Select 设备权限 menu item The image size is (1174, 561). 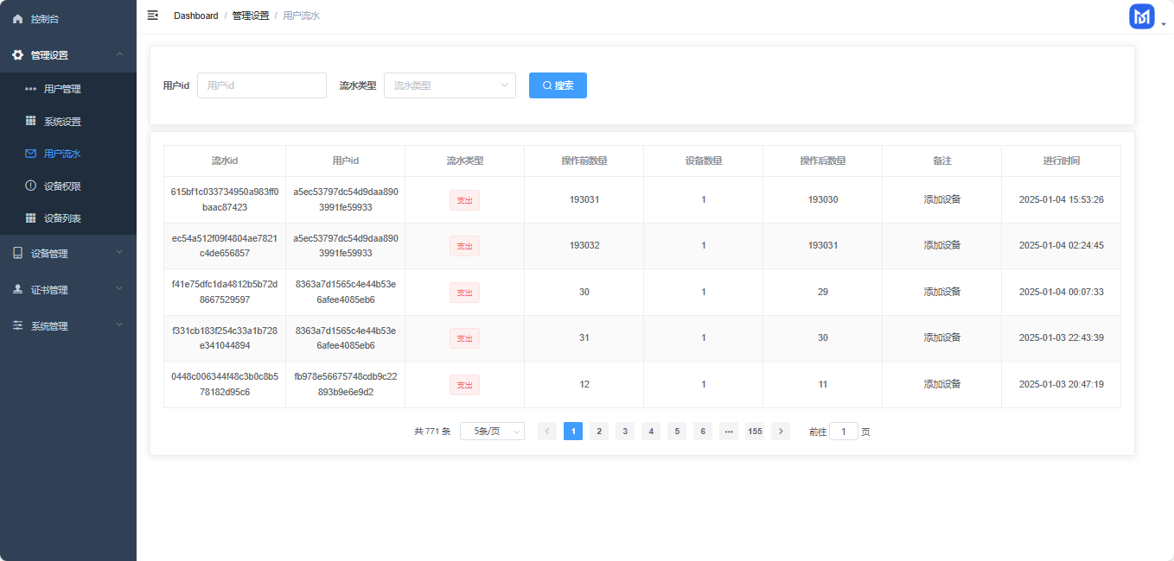(68, 186)
